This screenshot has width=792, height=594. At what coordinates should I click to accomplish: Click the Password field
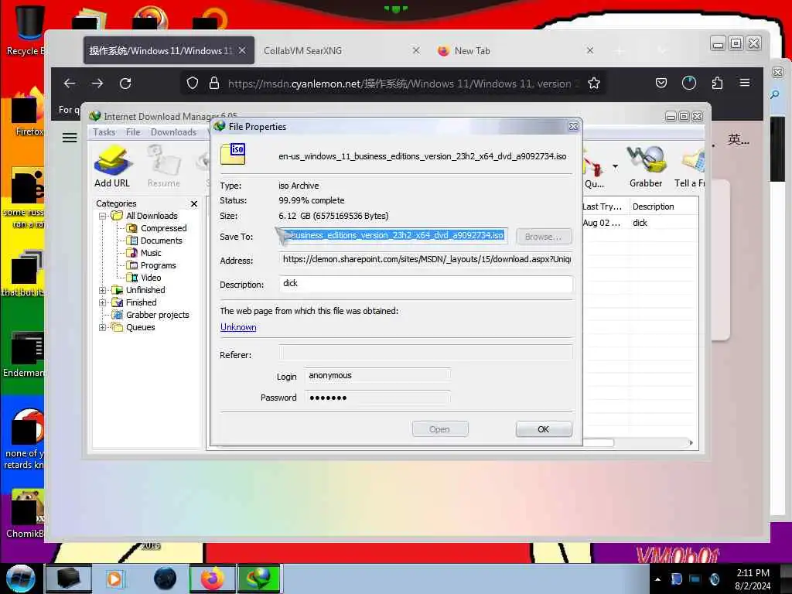tap(377, 398)
